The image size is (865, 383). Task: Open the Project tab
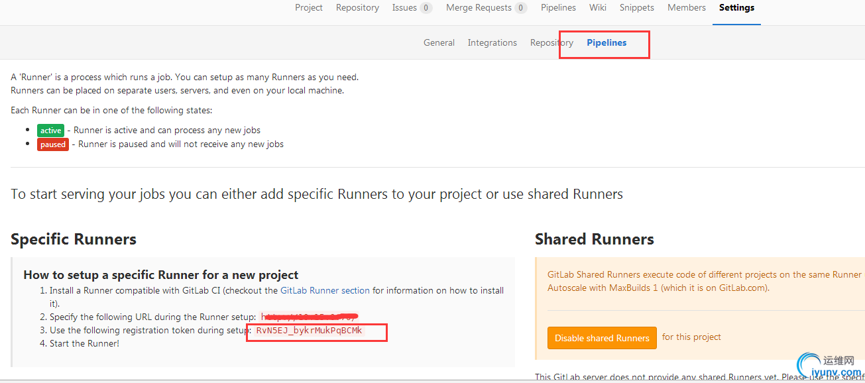[x=308, y=8]
